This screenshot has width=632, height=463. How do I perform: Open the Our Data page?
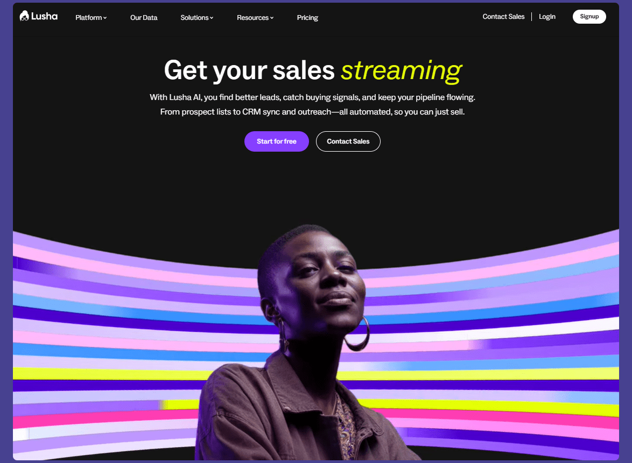[144, 18]
